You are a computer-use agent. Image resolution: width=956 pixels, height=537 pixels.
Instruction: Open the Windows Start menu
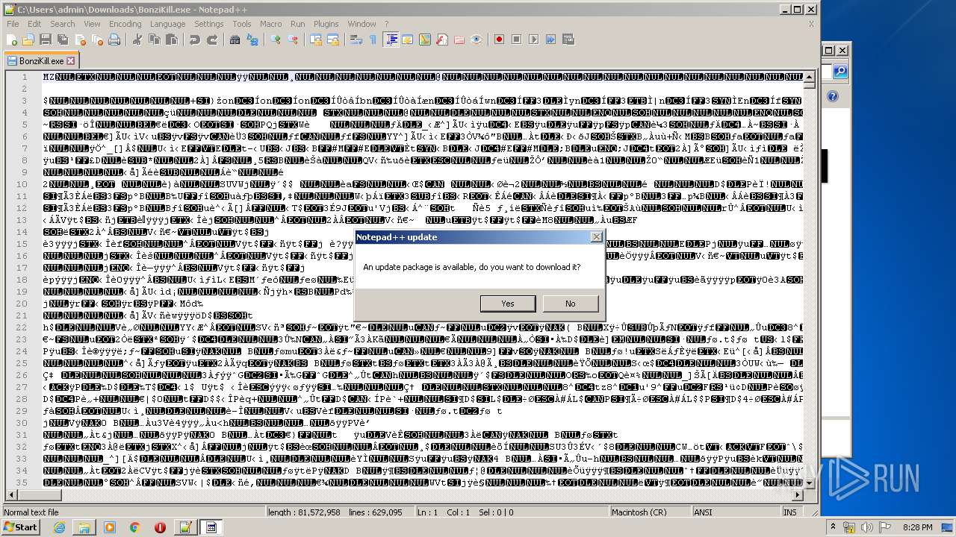click(x=21, y=527)
